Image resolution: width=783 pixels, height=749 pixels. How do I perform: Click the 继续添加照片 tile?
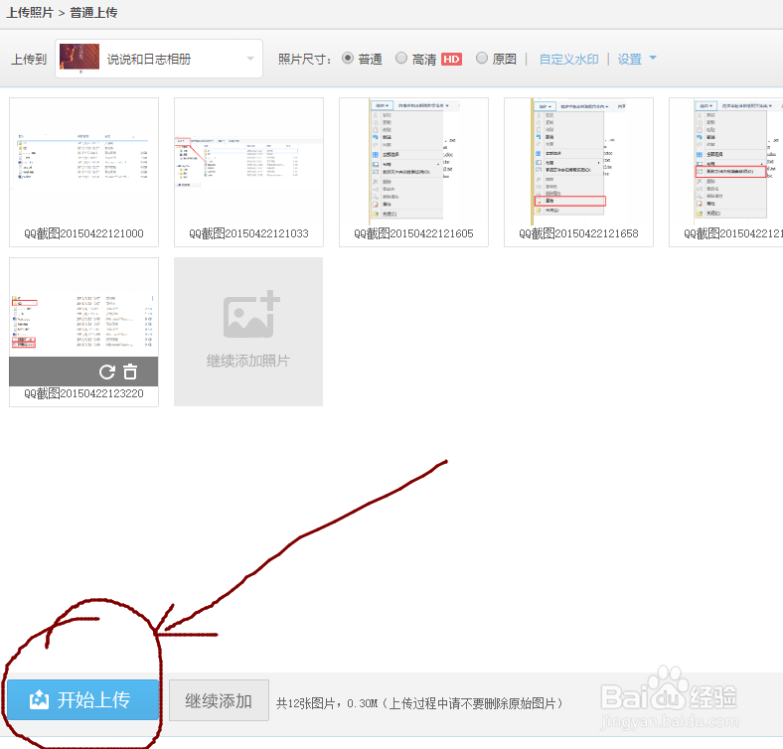(248, 332)
